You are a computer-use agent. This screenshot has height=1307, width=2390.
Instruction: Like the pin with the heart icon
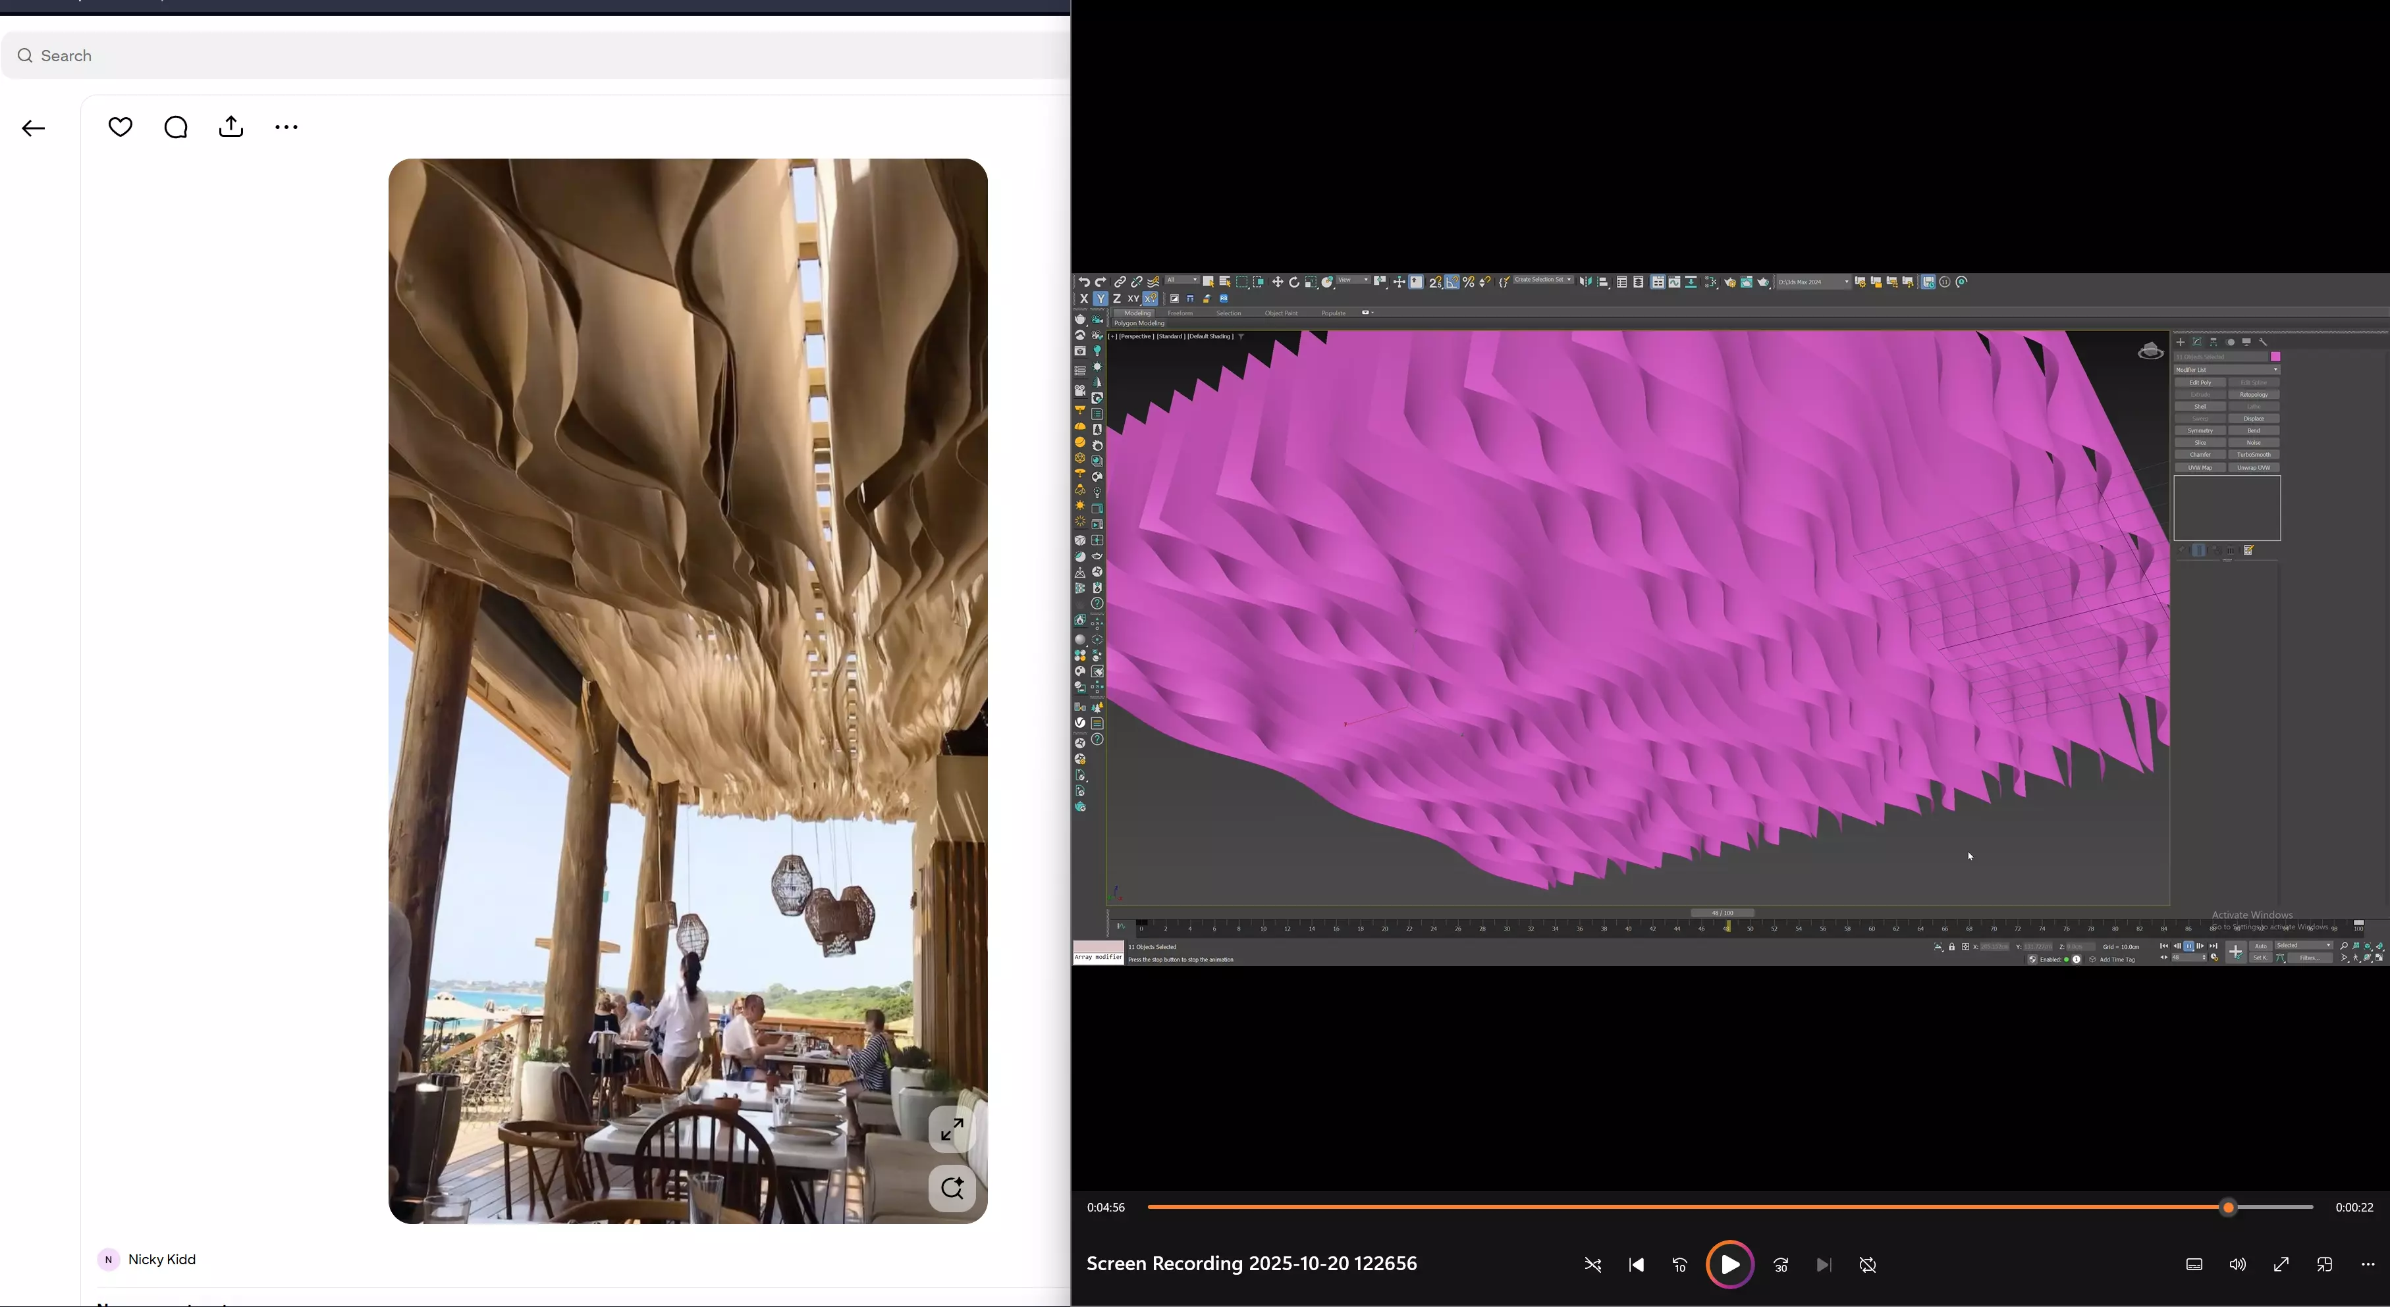tap(121, 127)
